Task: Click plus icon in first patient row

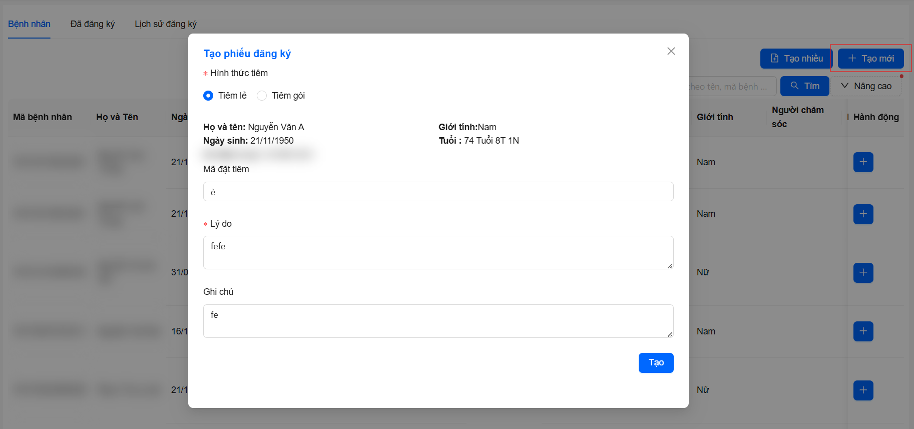Action: click(863, 162)
